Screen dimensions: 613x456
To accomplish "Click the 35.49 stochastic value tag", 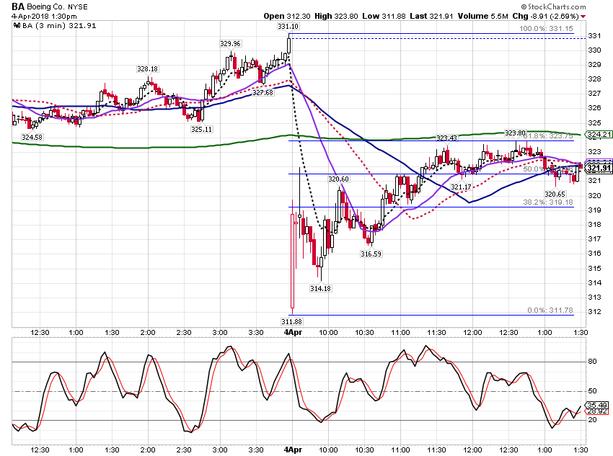I will [597, 406].
